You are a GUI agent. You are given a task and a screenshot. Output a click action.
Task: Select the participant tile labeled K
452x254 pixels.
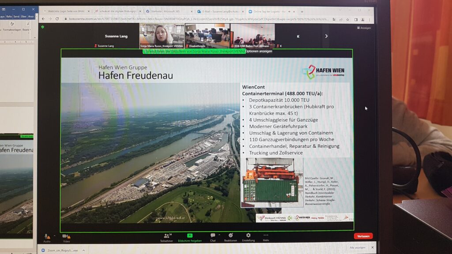(298, 36)
